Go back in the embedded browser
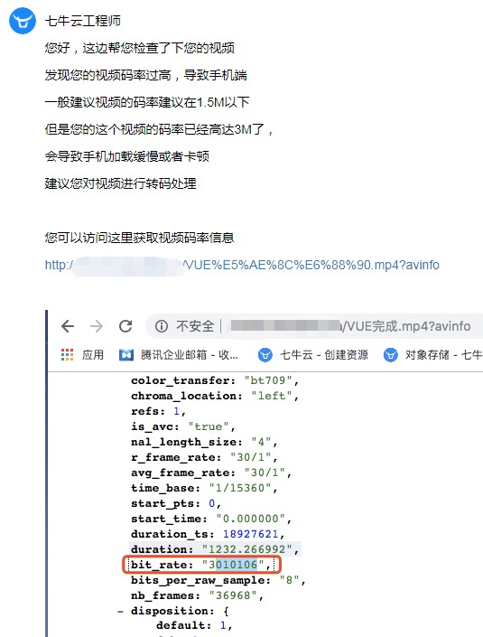 [x=68, y=326]
